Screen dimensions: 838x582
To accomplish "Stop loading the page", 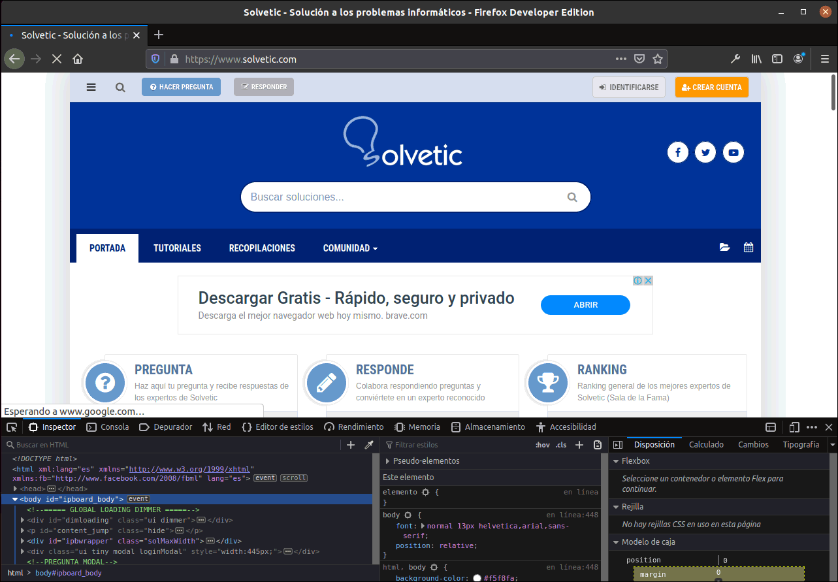I will pyautogui.click(x=56, y=59).
